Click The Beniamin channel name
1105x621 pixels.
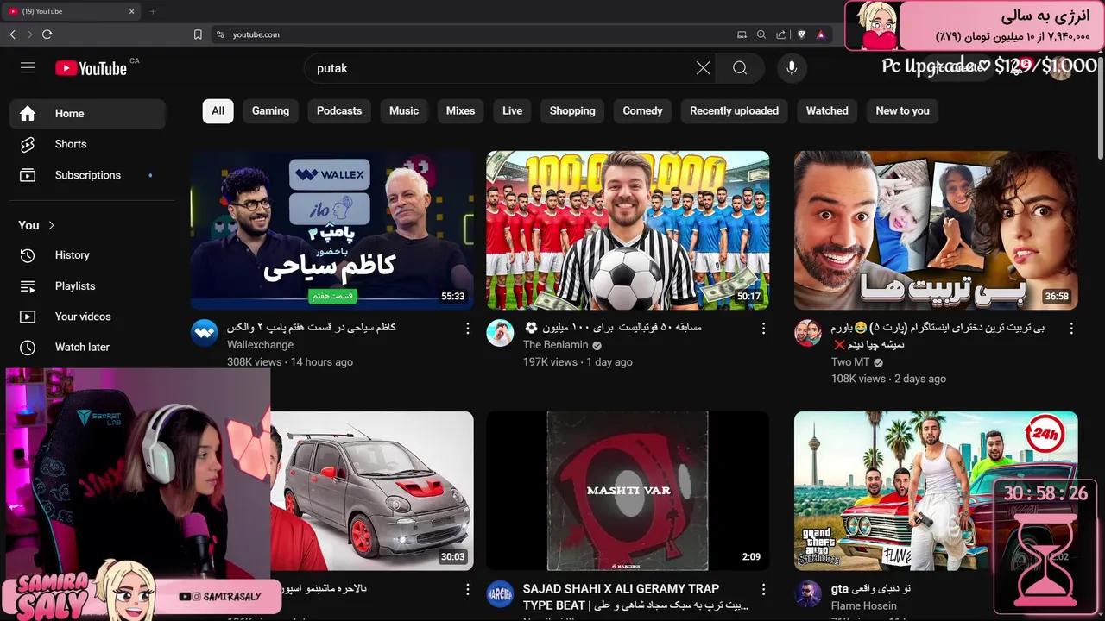click(x=555, y=345)
